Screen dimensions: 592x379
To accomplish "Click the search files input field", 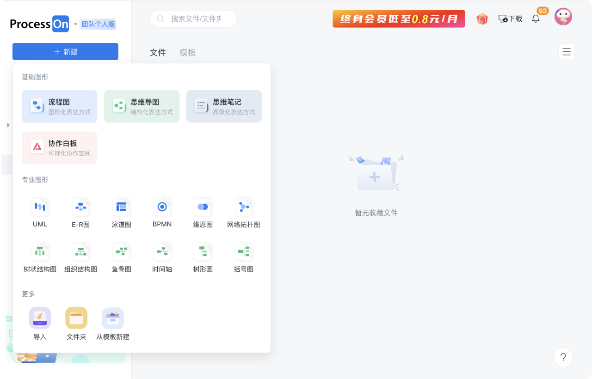I will [x=193, y=18].
